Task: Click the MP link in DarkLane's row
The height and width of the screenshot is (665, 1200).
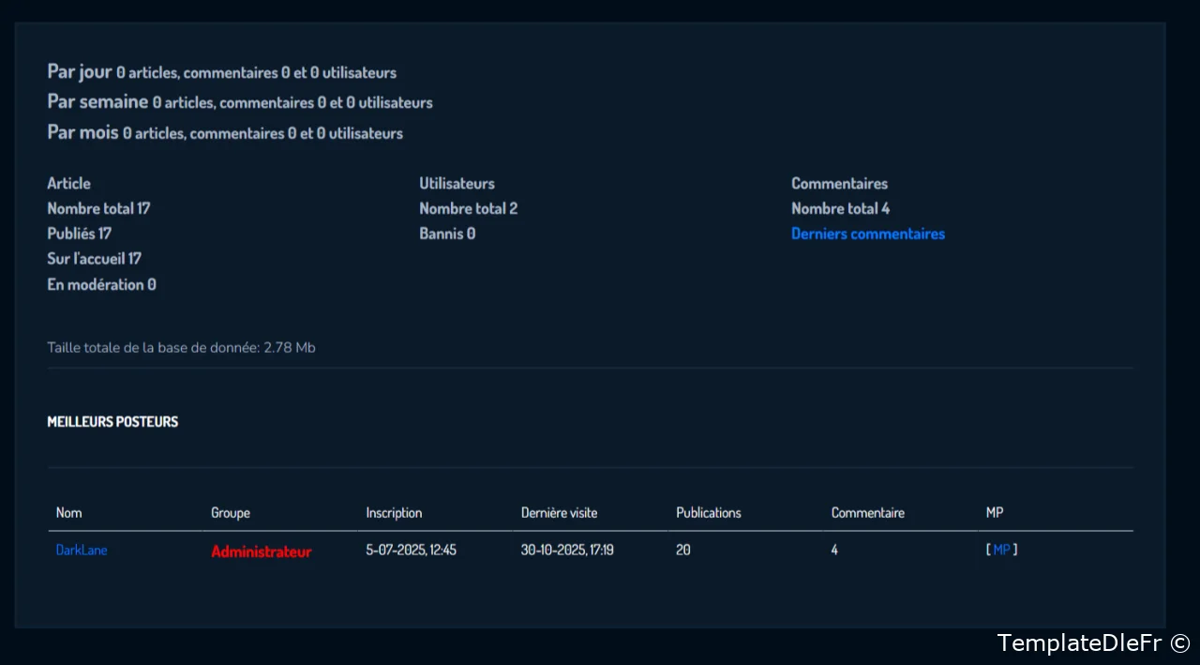Action: tap(1001, 550)
